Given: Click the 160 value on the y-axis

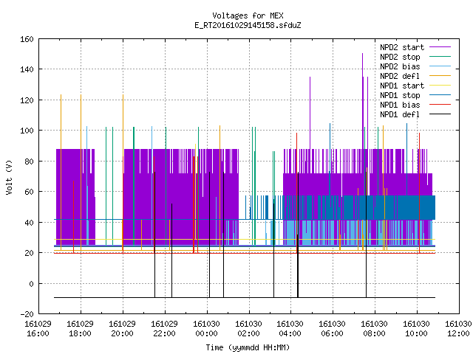Looking at the screenshot, I should tap(27, 39).
